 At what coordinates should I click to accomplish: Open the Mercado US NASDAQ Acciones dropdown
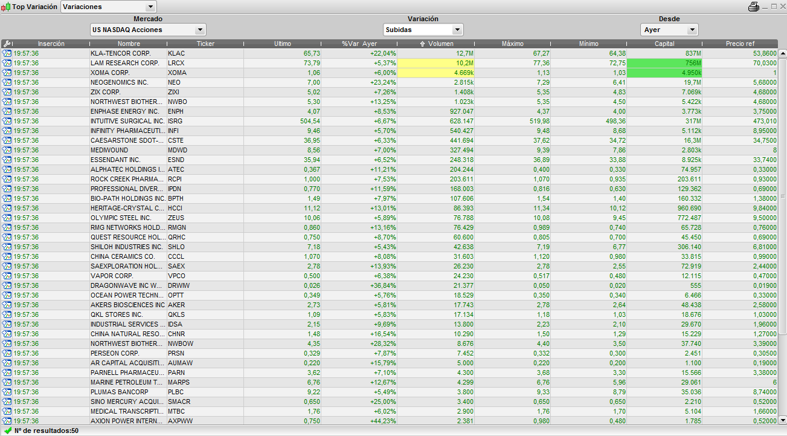pyautogui.click(x=148, y=30)
